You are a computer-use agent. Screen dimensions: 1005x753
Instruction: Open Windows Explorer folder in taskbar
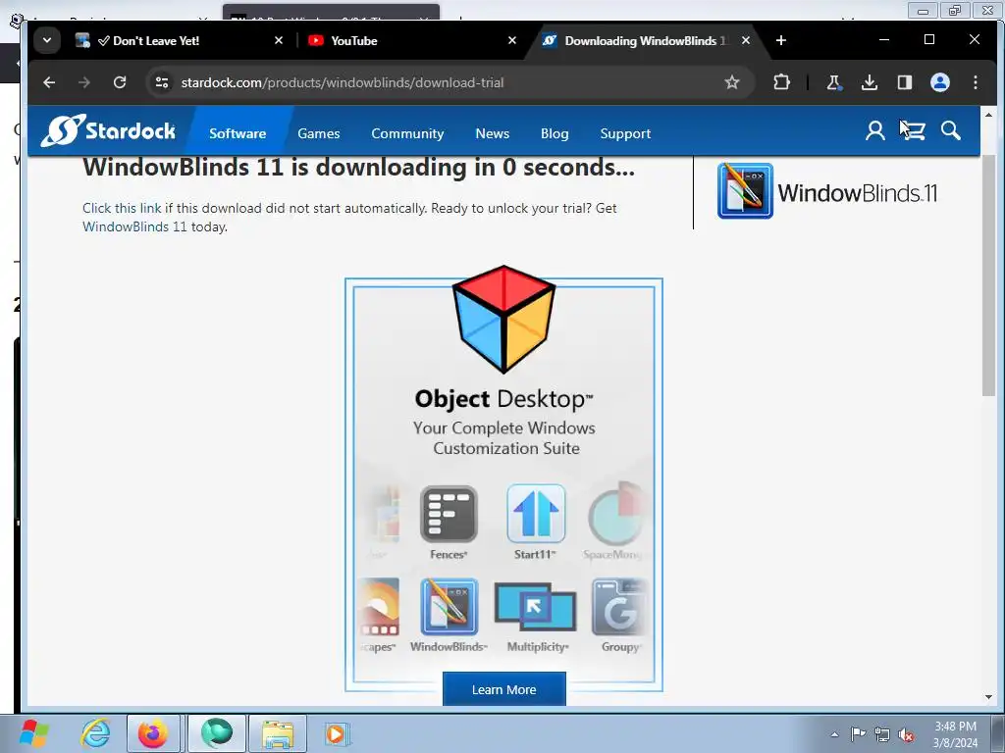click(x=278, y=733)
